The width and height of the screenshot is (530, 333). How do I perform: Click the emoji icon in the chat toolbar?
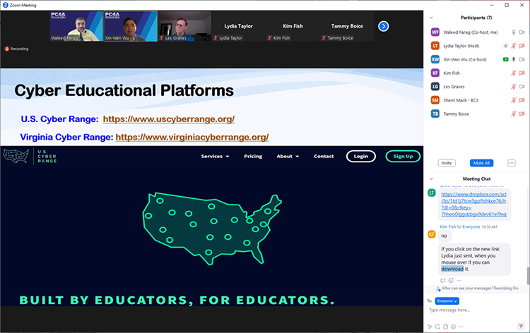point(453,327)
